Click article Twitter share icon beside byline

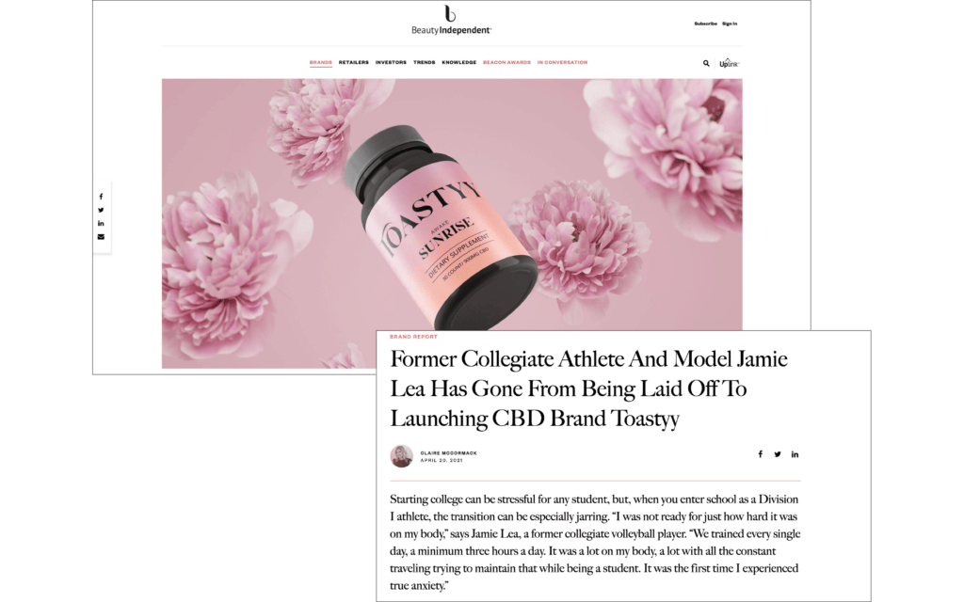click(x=778, y=454)
